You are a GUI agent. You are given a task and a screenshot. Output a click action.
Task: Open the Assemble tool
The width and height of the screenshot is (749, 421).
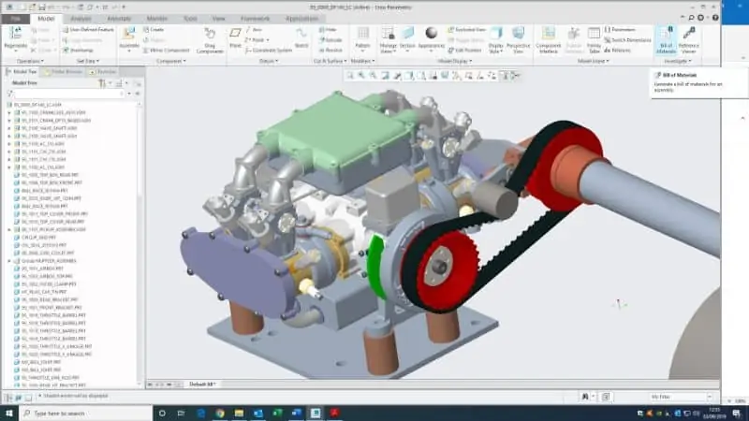129,38
